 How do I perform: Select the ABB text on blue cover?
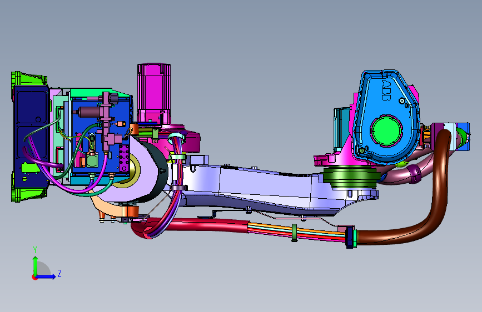pos(386,90)
